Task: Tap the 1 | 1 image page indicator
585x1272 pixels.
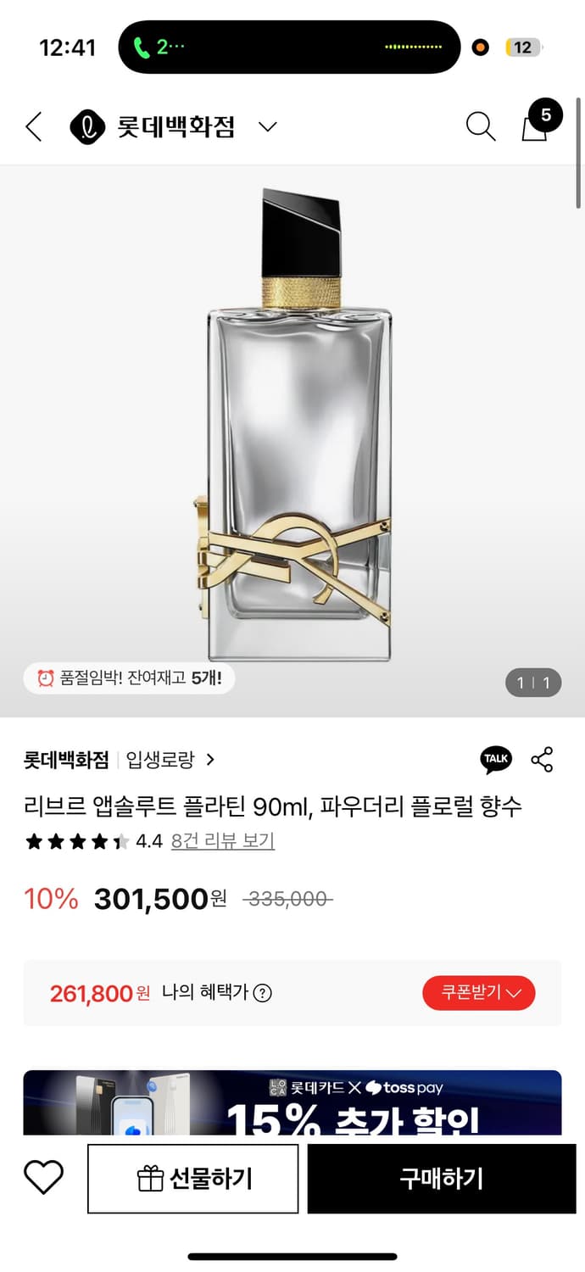Action: [532, 683]
